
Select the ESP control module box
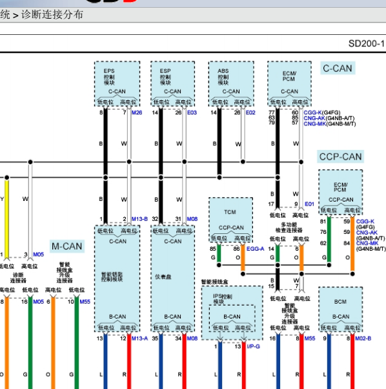coord(173,83)
